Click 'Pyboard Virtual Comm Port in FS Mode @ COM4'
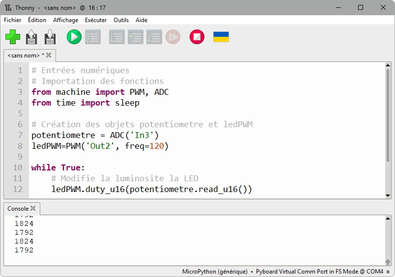The height and width of the screenshot is (277, 395). [319, 272]
